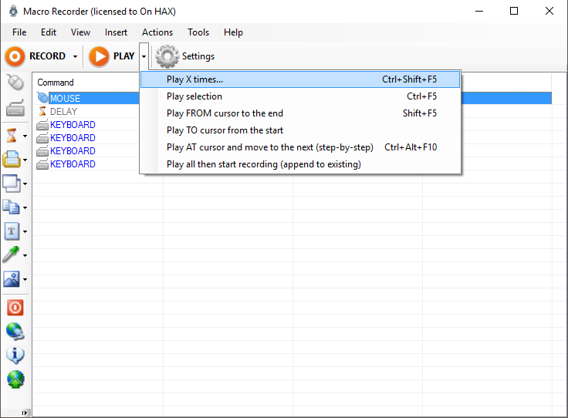Click the globe with monitor icon
Viewport: 568px width, 418px height.
[x=15, y=332]
